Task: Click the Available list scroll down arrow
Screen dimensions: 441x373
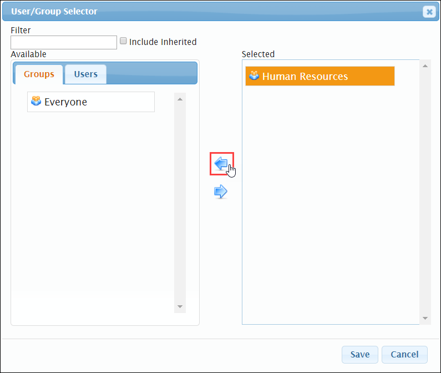Action: click(x=180, y=306)
